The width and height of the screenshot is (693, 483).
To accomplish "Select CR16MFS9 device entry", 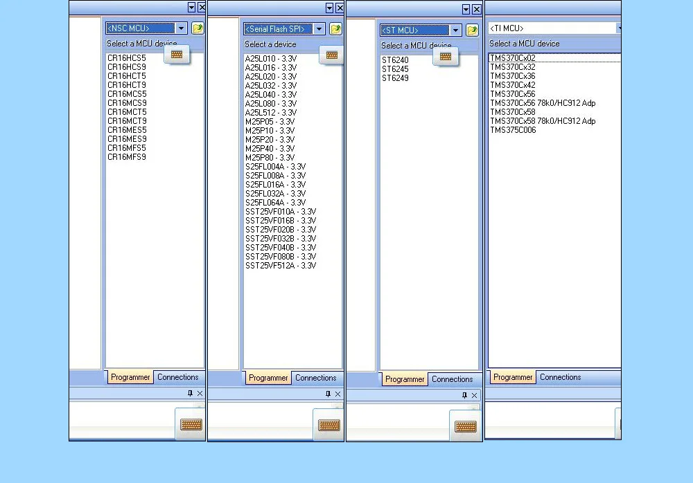I will pyautogui.click(x=127, y=156).
